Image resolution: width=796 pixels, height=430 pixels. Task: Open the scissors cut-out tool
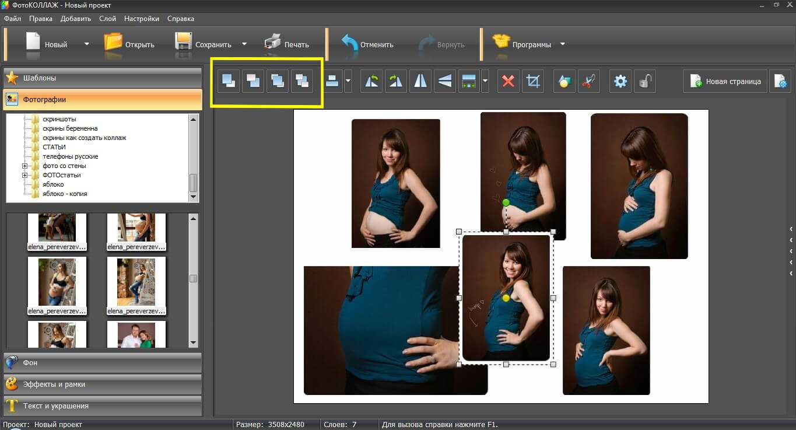(x=588, y=82)
